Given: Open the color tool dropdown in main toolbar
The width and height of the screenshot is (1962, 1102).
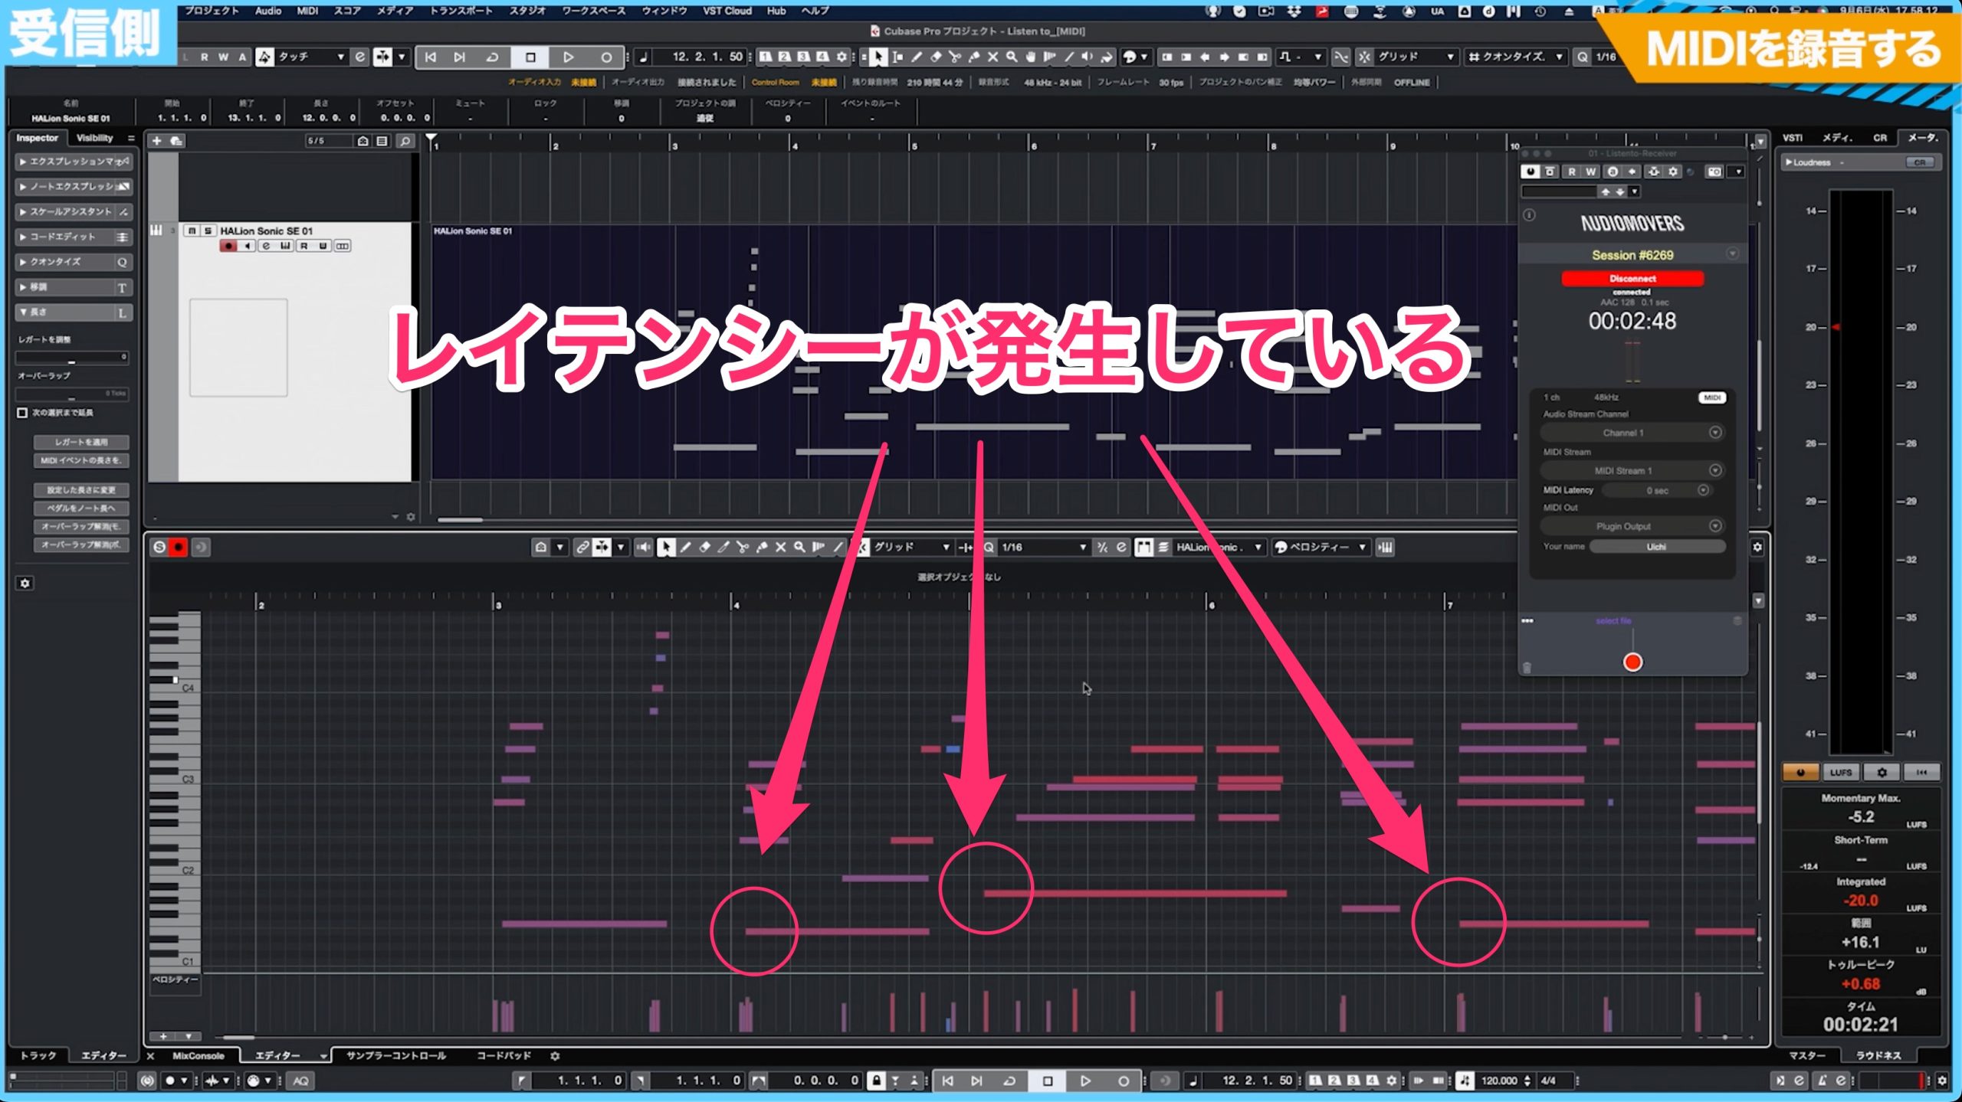Looking at the screenshot, I should pyautogui.click(x=1135, y=57).
